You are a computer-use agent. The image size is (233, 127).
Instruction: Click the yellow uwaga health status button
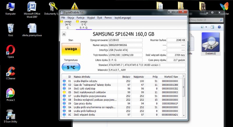tap(71, 49)
